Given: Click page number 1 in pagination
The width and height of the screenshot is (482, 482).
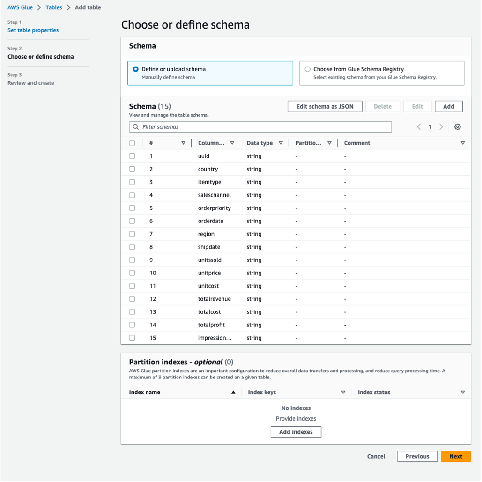Looking at the screenshot, I should [430, 127].
